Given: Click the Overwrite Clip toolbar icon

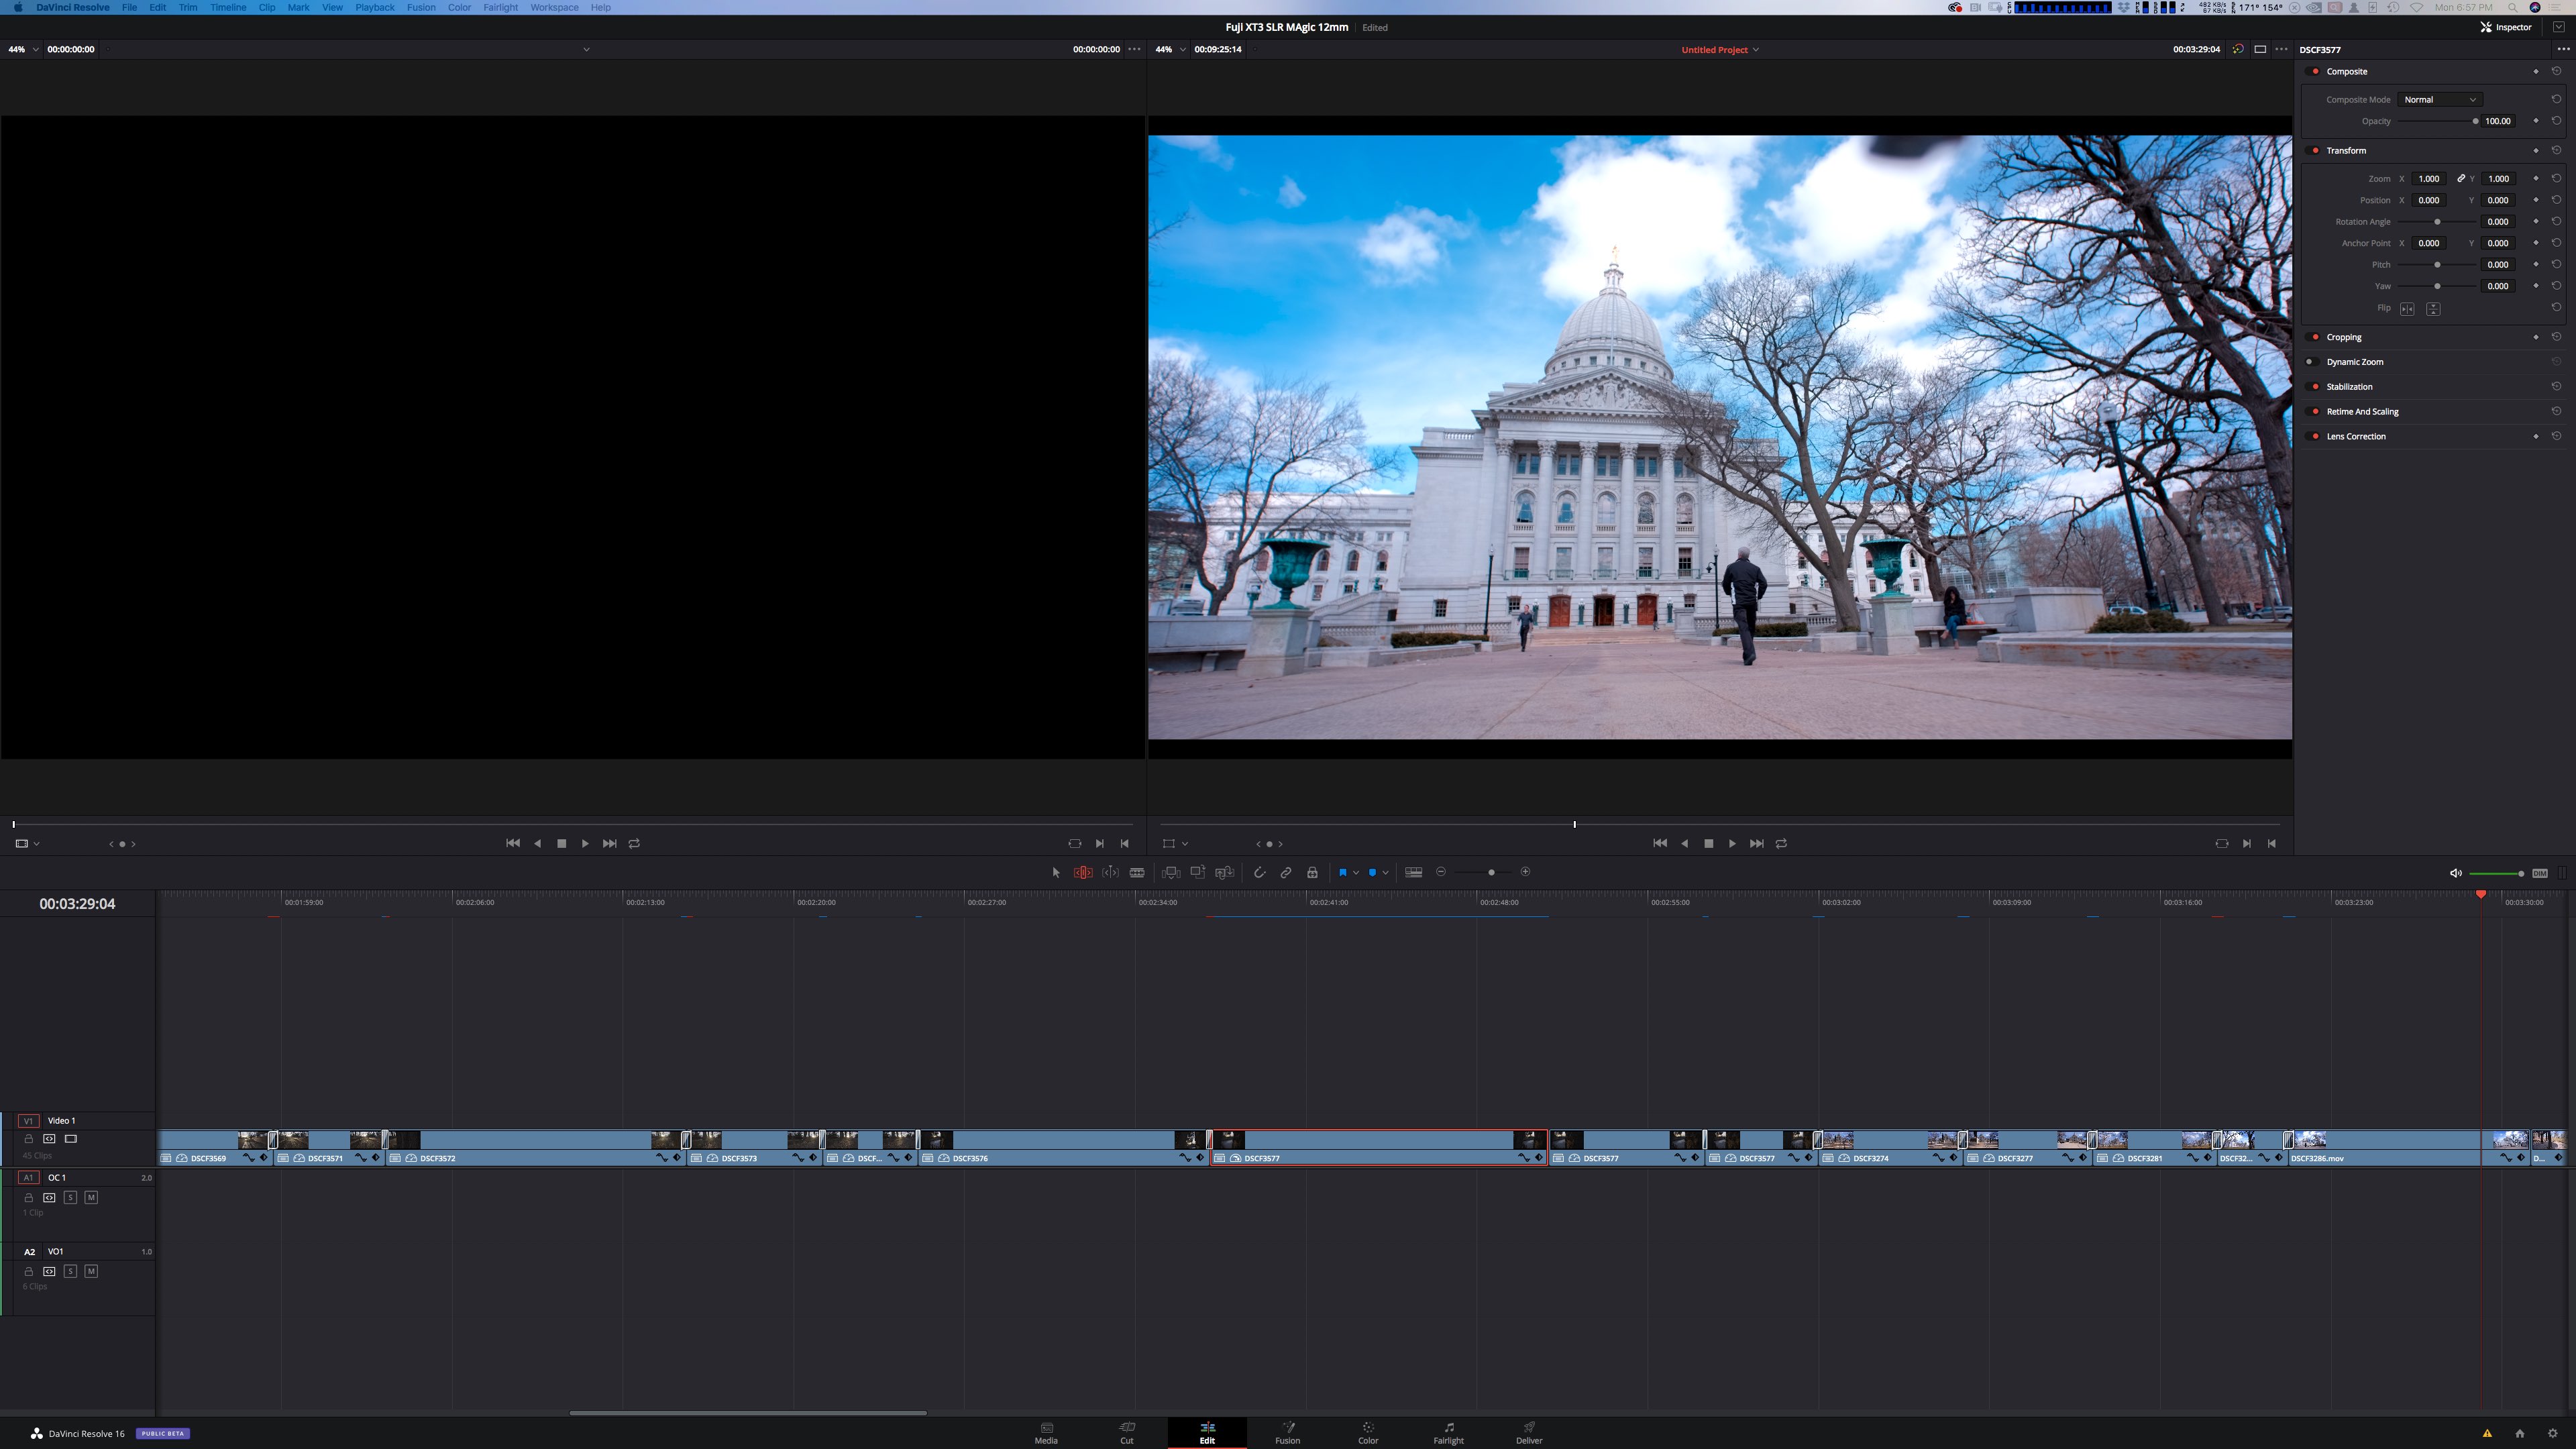Looking at the screenshot, I should (x=1197, y=872).
